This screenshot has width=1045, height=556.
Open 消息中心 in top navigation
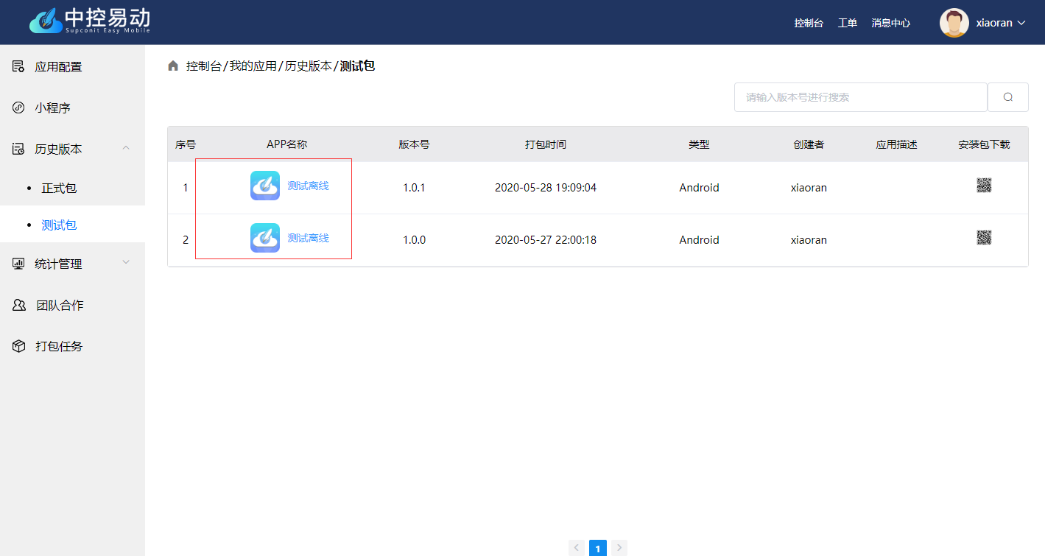click(891, 23)
